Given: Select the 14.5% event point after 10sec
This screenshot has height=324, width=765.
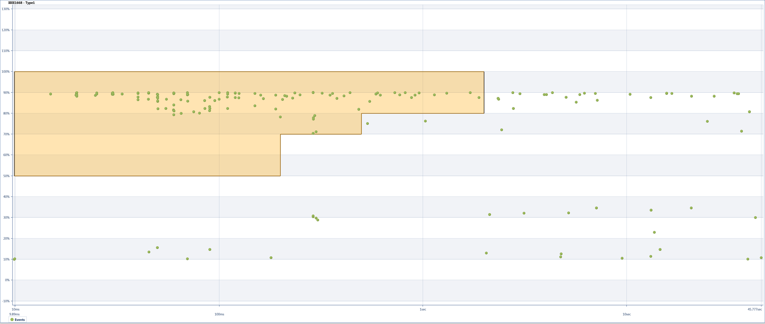Looking at the screenshot, I should pyautogui.click(x=660, y=250).
